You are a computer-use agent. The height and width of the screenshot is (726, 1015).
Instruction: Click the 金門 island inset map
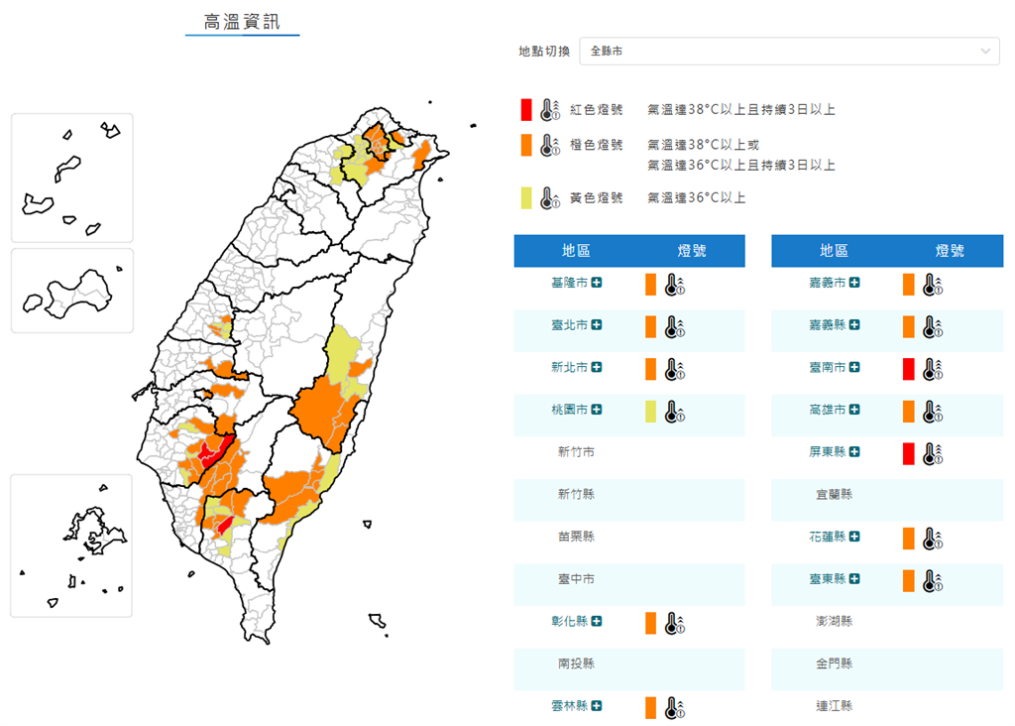pyautogui.click(x=71, y=291)
